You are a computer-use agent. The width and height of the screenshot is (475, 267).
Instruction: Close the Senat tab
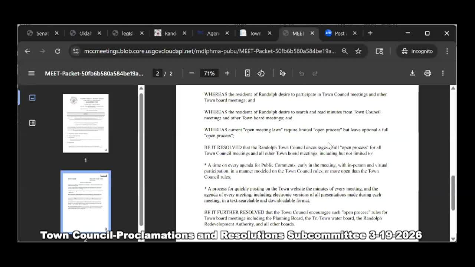click(x=56, y=33)
